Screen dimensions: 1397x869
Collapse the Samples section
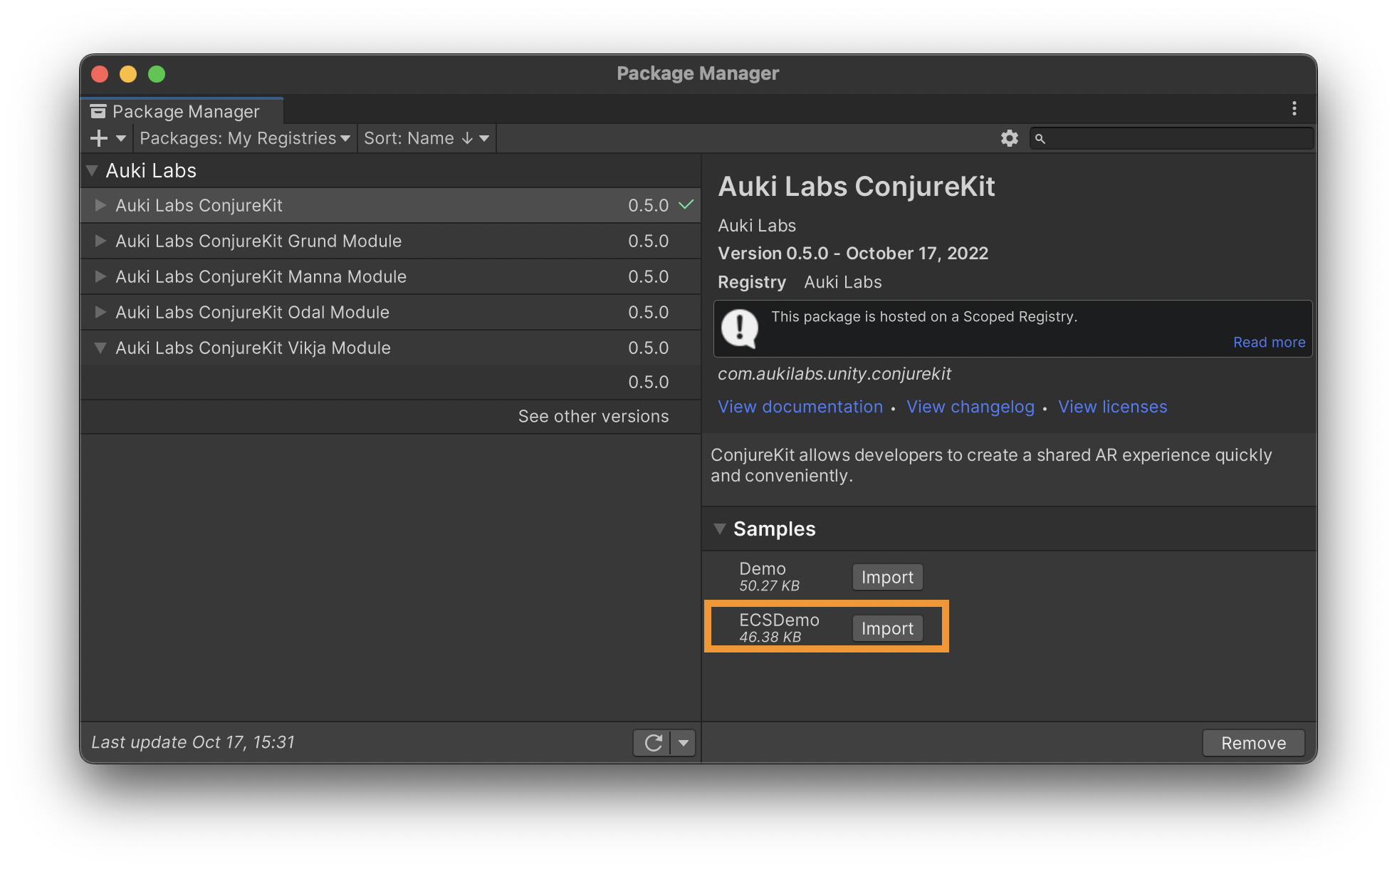coord(720,529)
